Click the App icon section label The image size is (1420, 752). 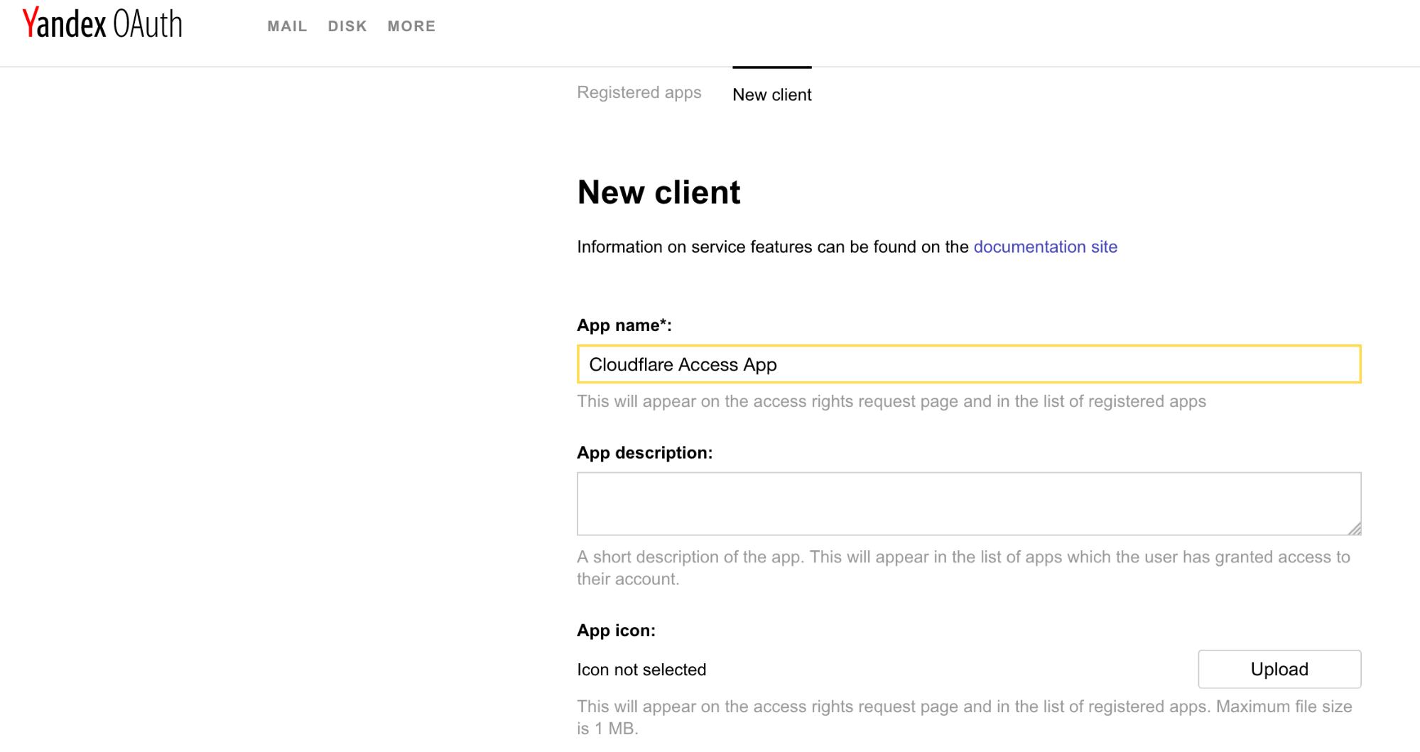pyautogui.click(x=616, y=630)
